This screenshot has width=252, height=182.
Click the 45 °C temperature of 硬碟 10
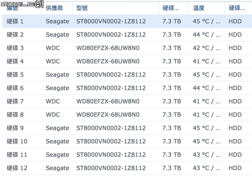[201, 141]
